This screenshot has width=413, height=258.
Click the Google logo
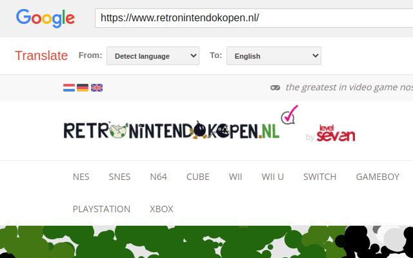pos(45,17)
